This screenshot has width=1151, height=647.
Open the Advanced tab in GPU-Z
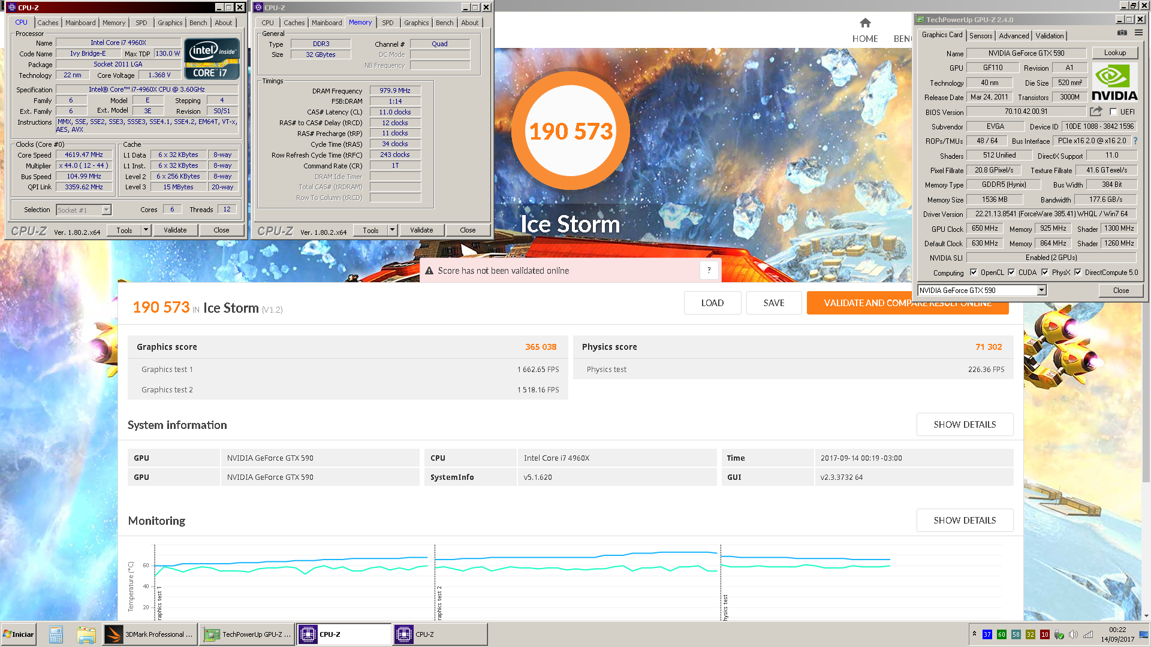coord(1014,36)
